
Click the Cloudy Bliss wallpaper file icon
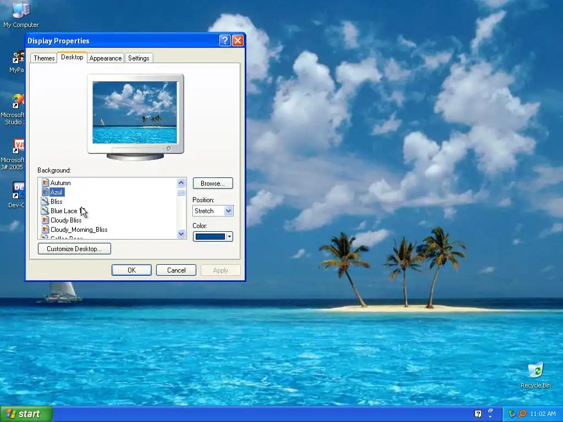tap(45, 220)
